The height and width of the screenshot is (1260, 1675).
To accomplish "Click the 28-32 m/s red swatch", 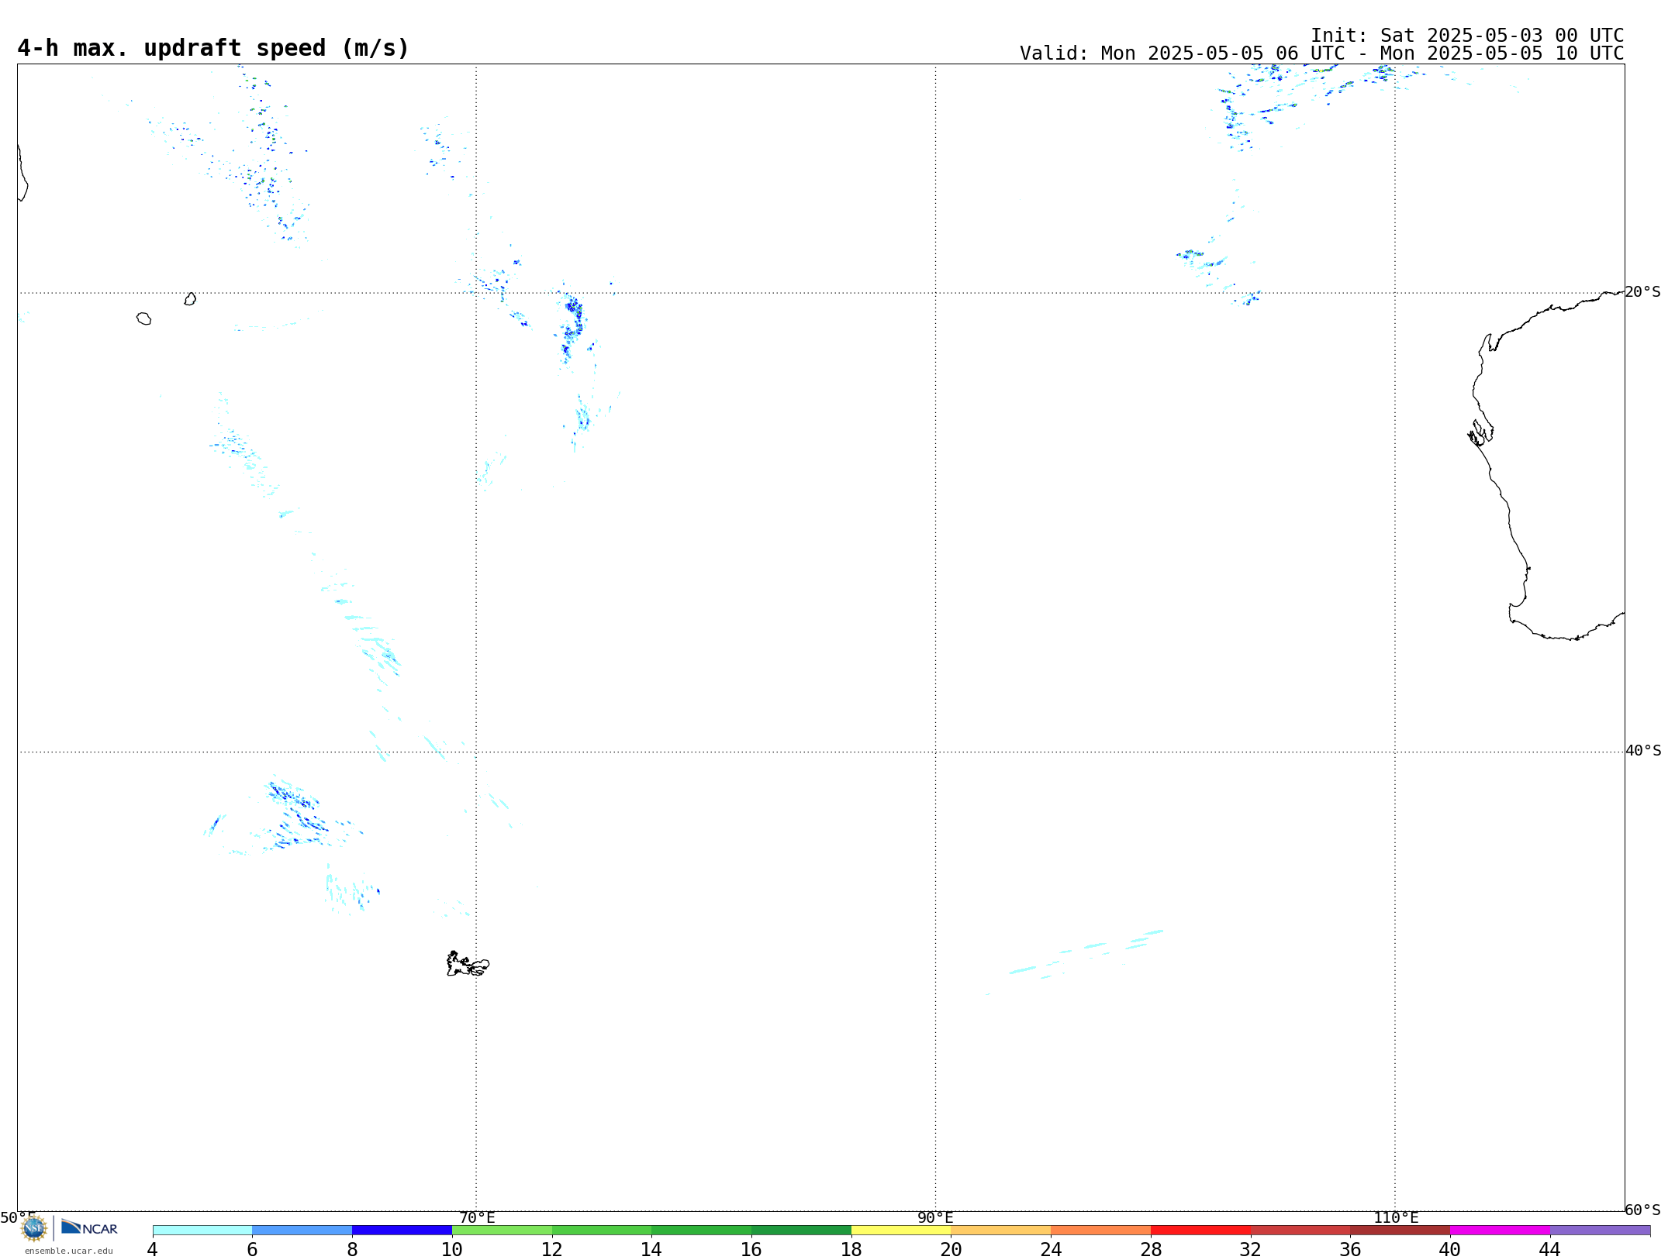I will 1200,1231.
